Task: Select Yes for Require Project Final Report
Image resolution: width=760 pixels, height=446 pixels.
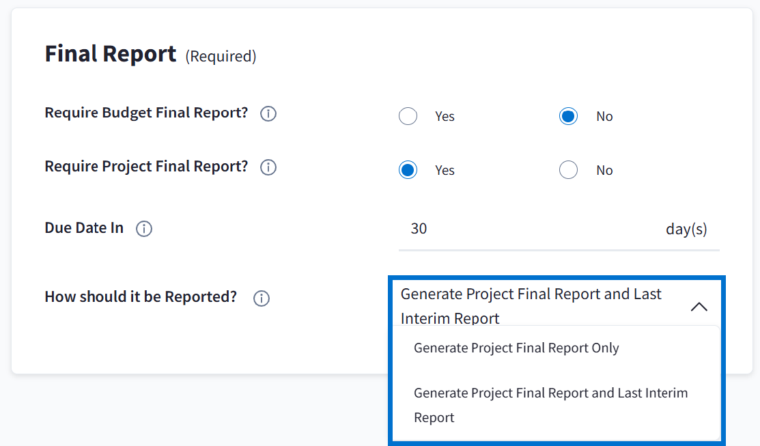Action: 408,170
